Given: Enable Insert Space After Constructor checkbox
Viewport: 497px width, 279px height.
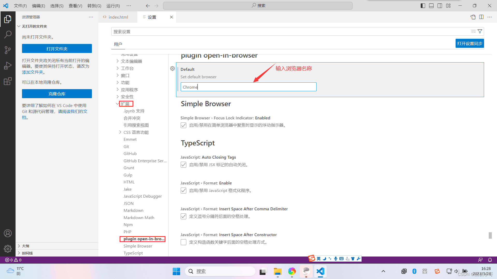Looking at the screenshot, I should coord(184,242).
